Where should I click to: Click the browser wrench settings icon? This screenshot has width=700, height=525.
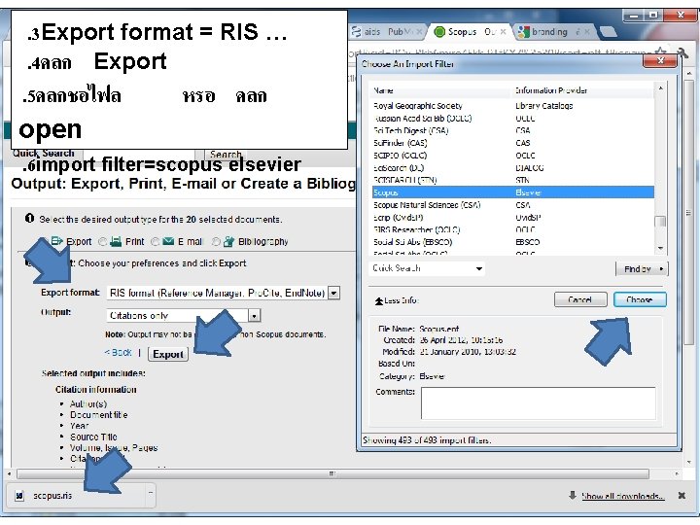682,52
